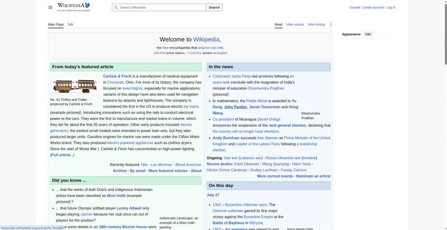
Task: Click the Search button
Action: pyautogui.click(x=214, y=7)
